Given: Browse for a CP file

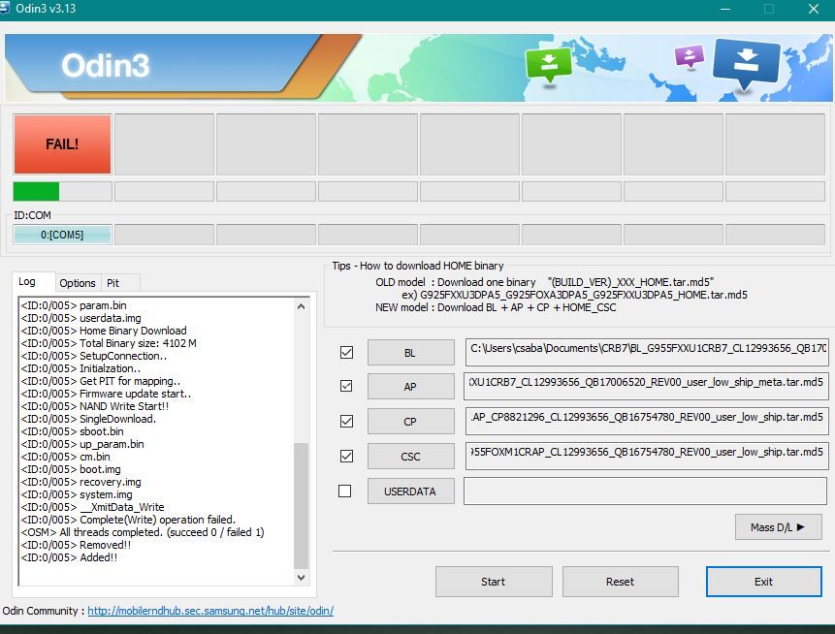Looking at the screenshot, I should (x=410, y=422).
